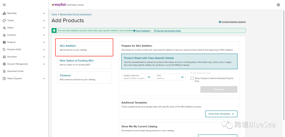Click the Download Center file icon

click(x=4, y=71)
